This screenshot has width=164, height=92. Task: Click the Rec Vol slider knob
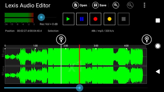(x=41, y=17)
